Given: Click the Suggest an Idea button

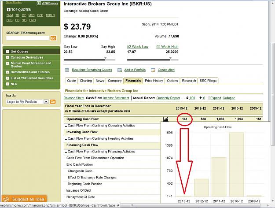Looking at the screenshot, I should (x=24, y=199).
